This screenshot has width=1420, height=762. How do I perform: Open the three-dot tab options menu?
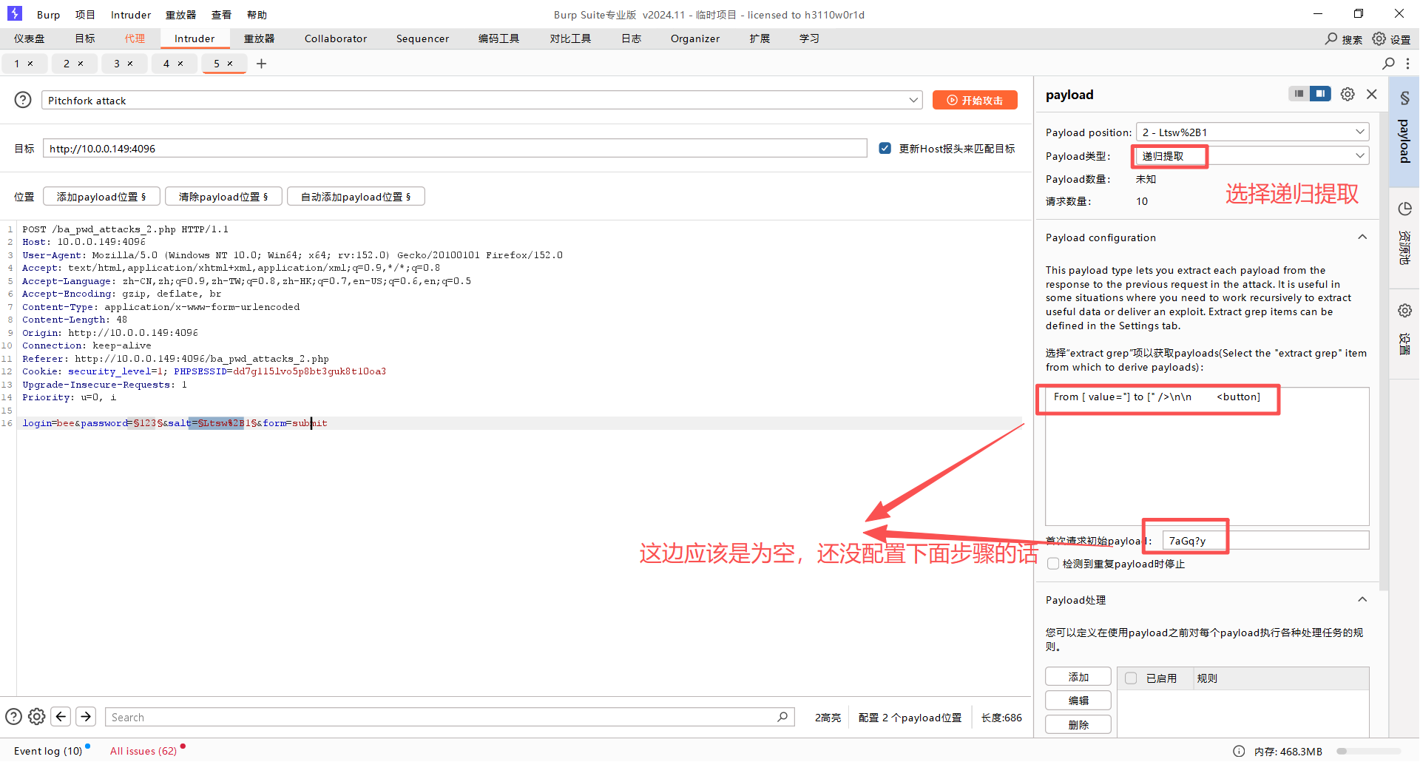pos(1407,64)
